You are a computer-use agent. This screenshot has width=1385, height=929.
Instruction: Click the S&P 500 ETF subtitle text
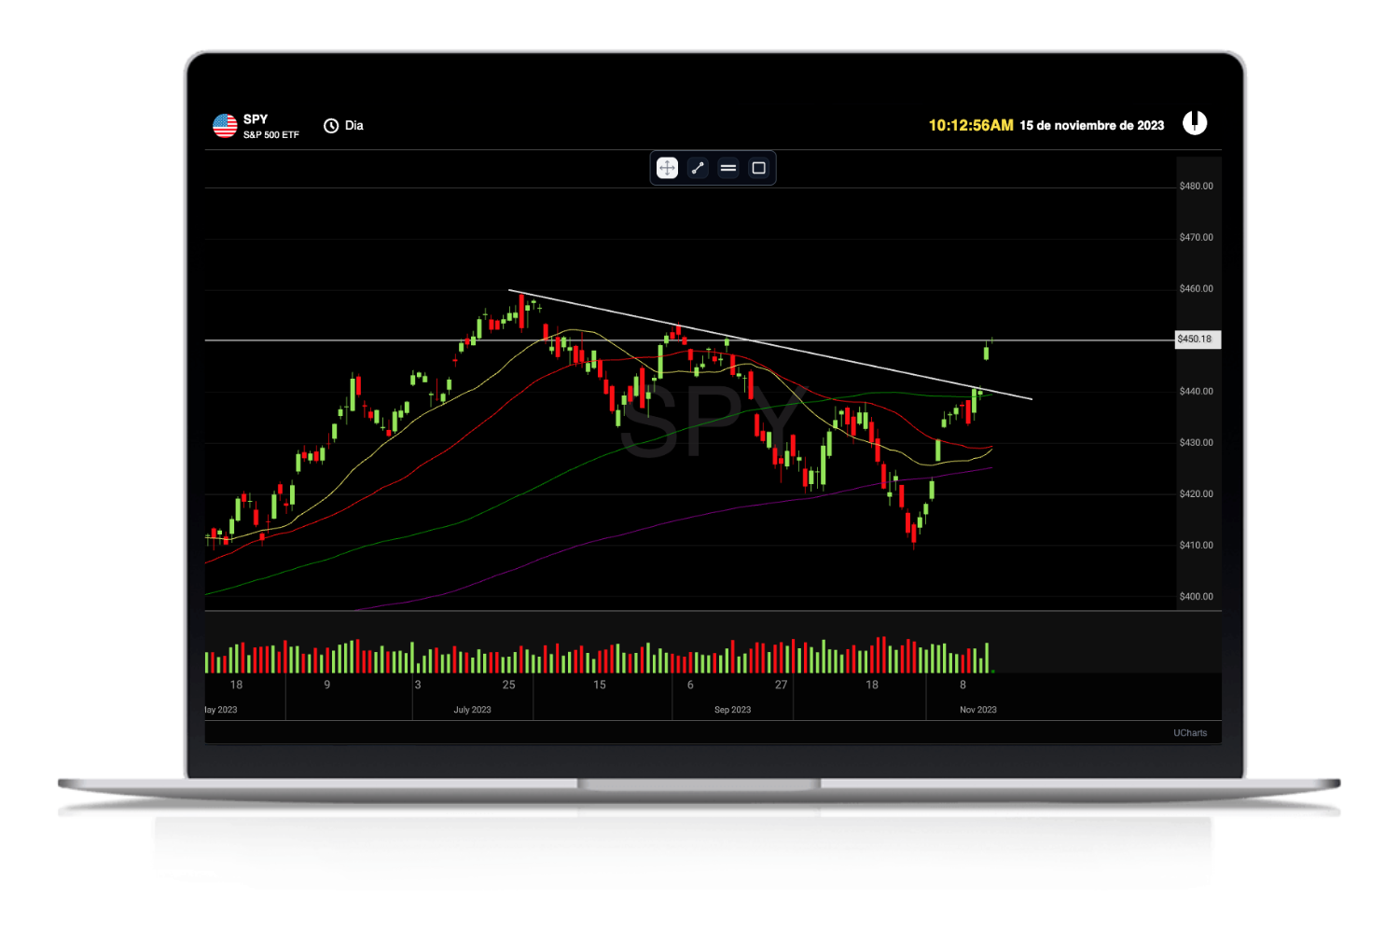[270, 134]
